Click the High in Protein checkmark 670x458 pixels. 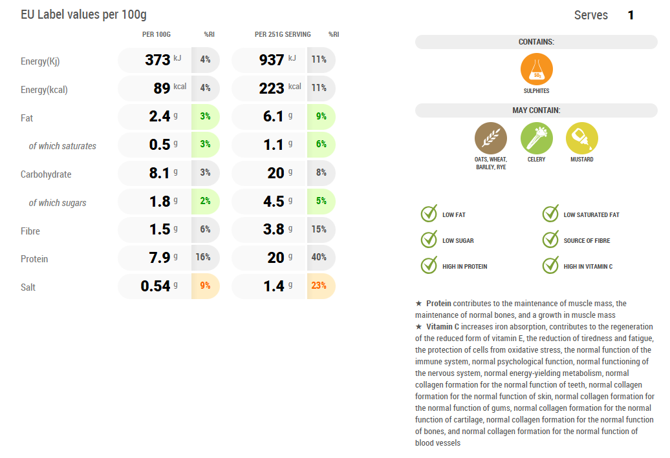coord(429,265)
